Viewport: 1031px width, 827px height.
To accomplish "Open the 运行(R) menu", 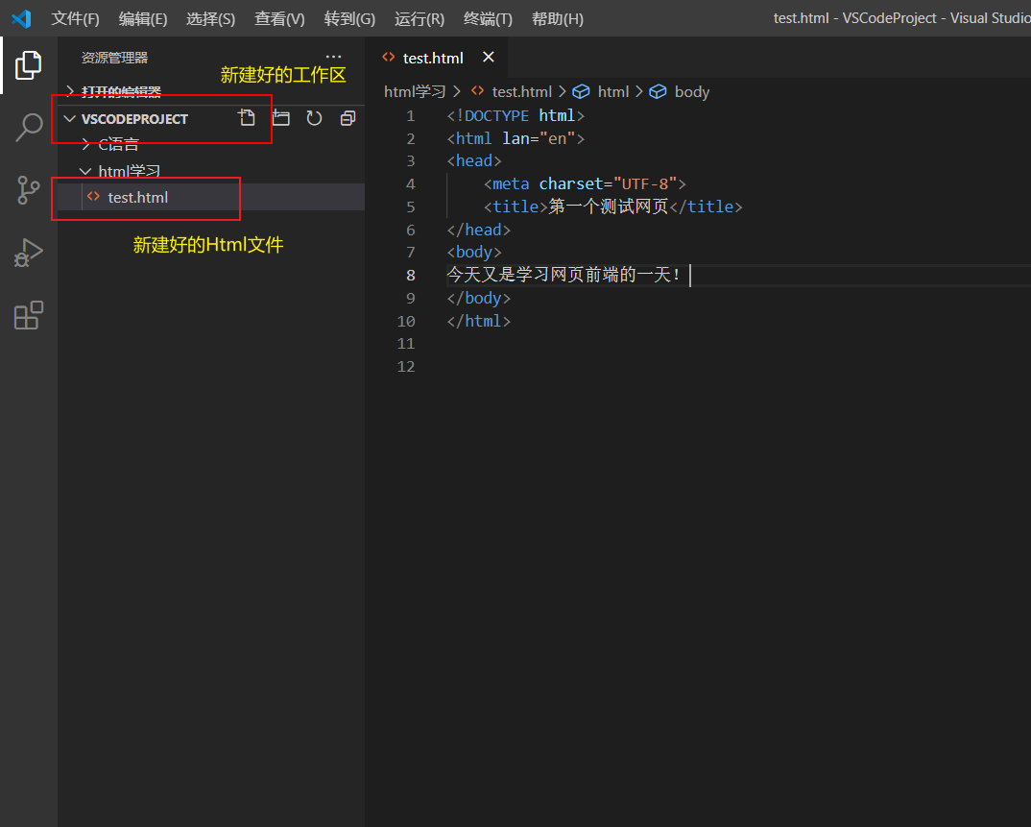I will tap(420, 18).
